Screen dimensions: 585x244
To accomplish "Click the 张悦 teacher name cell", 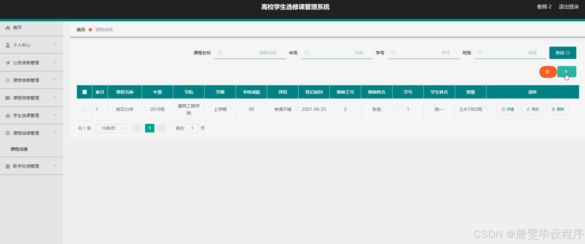I will pos(376,109).
